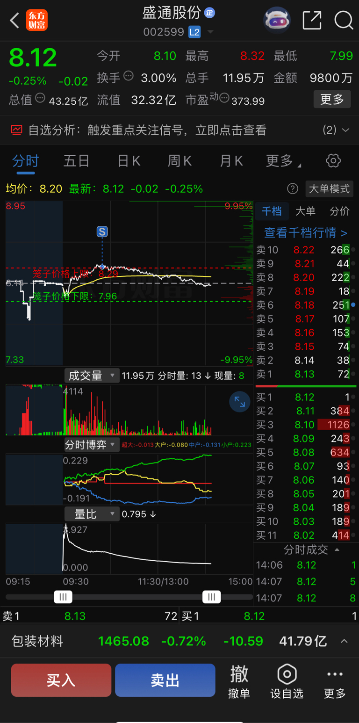This screenshot has width=359, height=723.
Task: Open the 分时博弈 indicator dropdown
Action: pos(92,445)
